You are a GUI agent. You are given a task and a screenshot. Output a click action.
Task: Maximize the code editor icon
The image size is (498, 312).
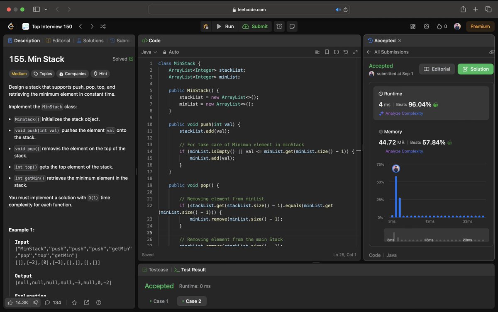(355, 52)
